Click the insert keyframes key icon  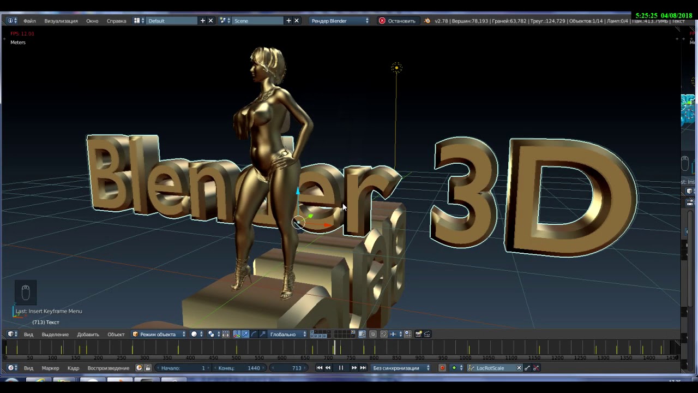pos(527,368)
